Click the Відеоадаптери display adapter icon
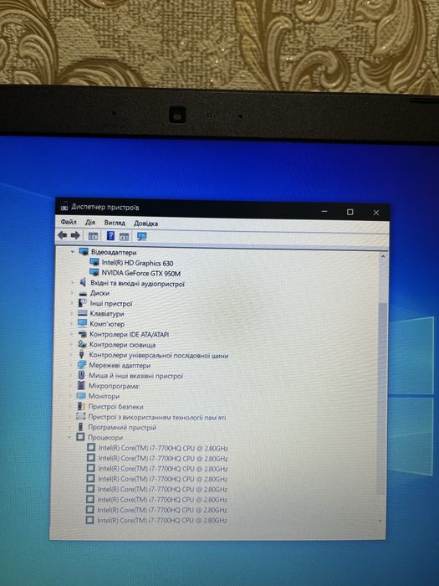 point(84,251)
